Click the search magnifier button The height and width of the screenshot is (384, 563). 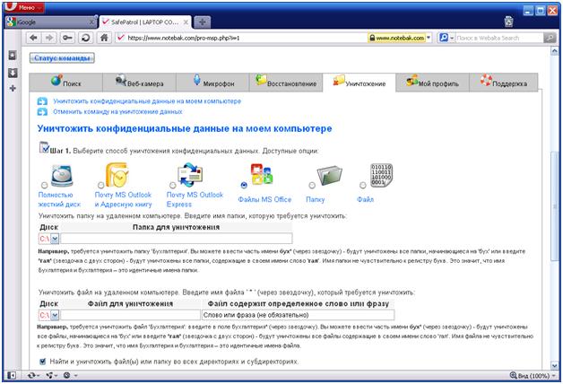tap(550, 38)
